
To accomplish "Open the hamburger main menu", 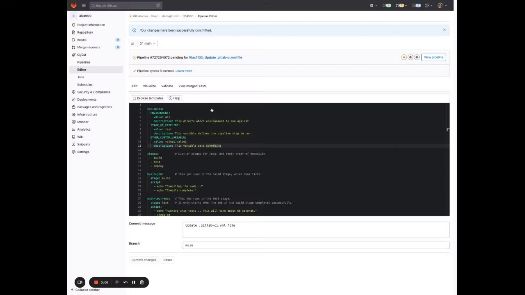I will click(84, 5).
